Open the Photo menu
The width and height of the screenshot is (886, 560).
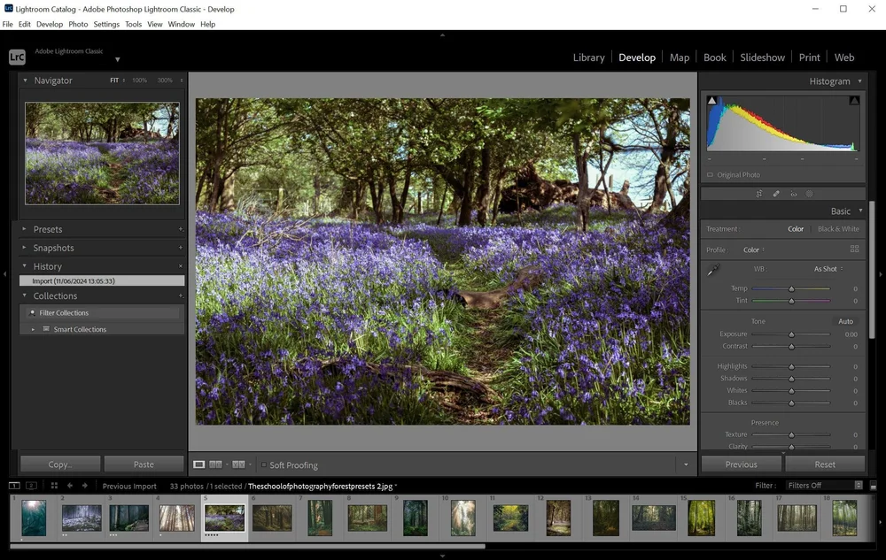(x=78, y=24)
